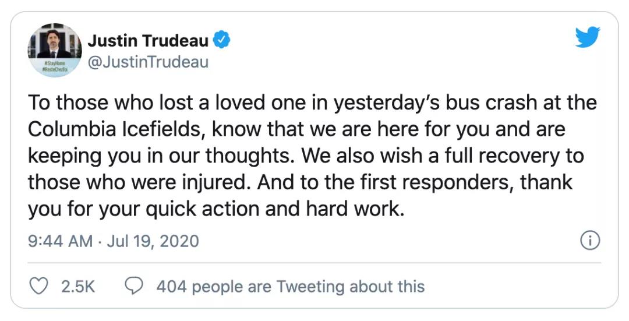This screenshot has width=629, height=321.
Task: Click the #StayHome banner on the avatar
Action: 54,66
